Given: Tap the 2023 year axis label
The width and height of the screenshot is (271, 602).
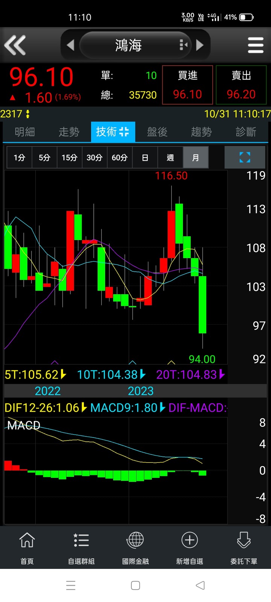Looking at the screenshot, I should click(x=141, y=391).
